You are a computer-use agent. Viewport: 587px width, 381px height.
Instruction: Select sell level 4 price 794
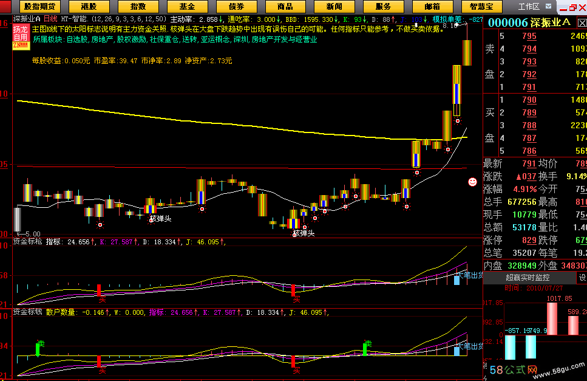click(529, 49)
